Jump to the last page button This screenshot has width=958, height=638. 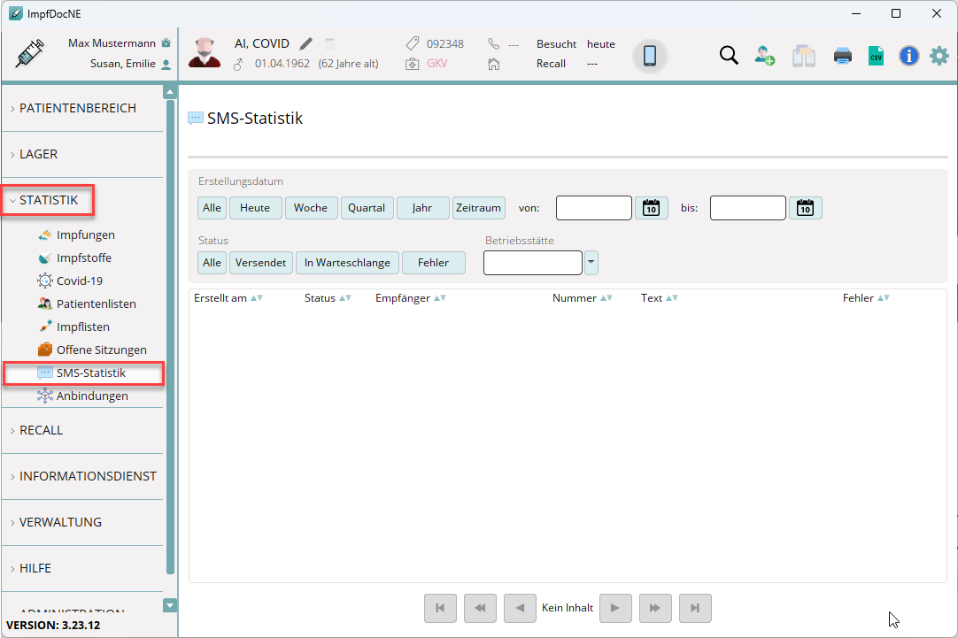[695, 608]
